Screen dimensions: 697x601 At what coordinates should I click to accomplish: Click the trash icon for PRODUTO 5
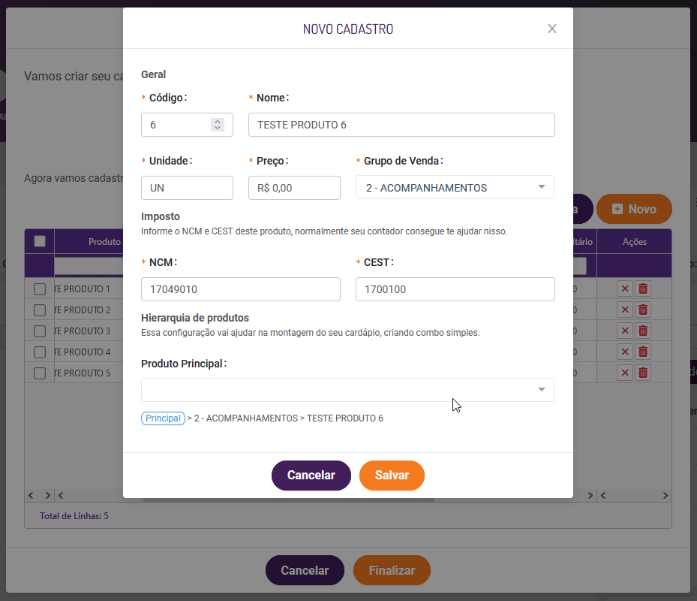point(643,373)
